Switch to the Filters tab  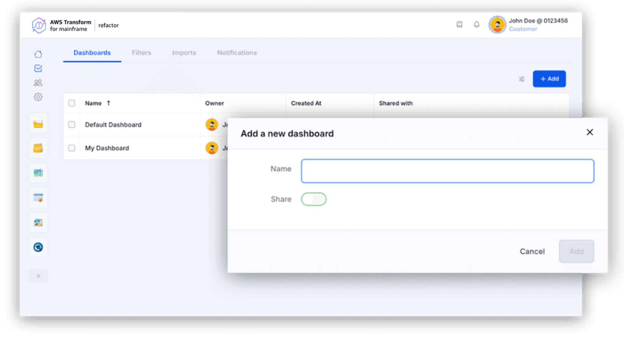point(141,53)
